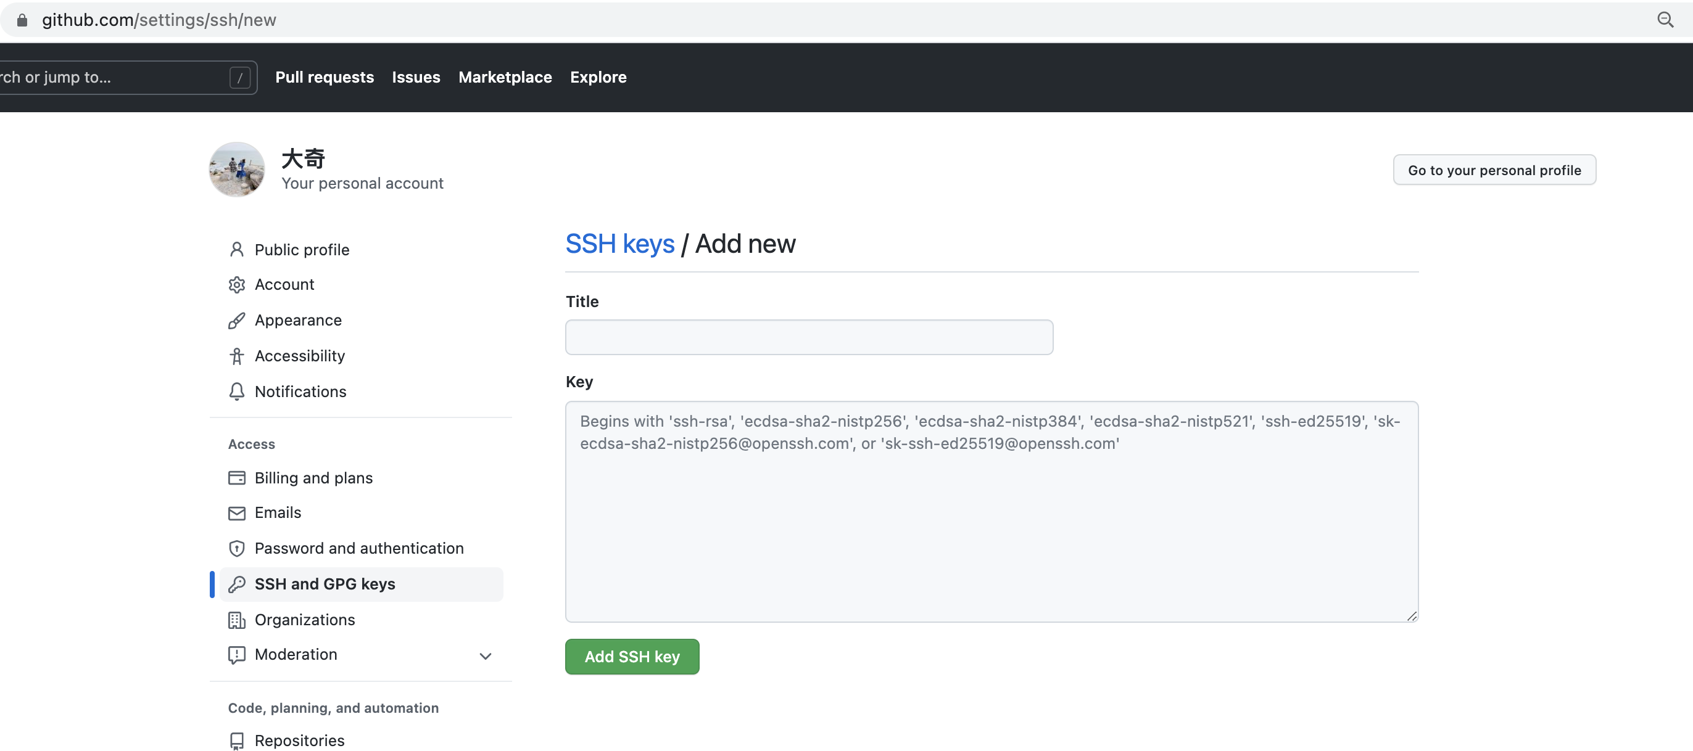Click the browser zoom magnifier icon
Viewport: 1693px width, 751px height.
[x=1665, y=20]
